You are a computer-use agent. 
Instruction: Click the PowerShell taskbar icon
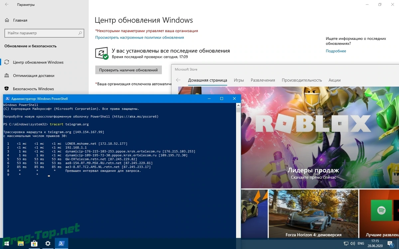tap(62, 244)
